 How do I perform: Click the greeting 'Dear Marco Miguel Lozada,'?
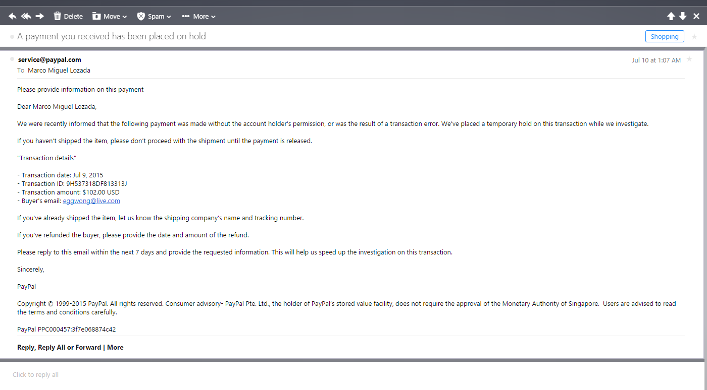click(x=57, y=106)
